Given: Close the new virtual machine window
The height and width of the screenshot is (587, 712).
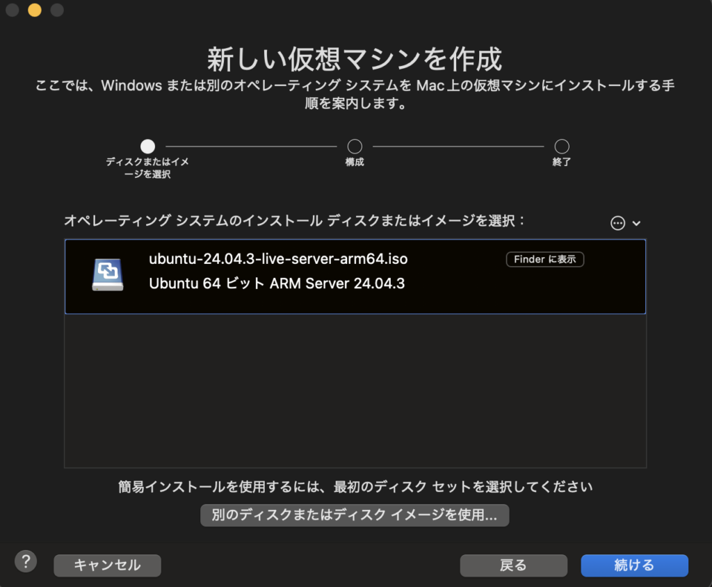Looking at the screenshot, I should click(12, 10).
